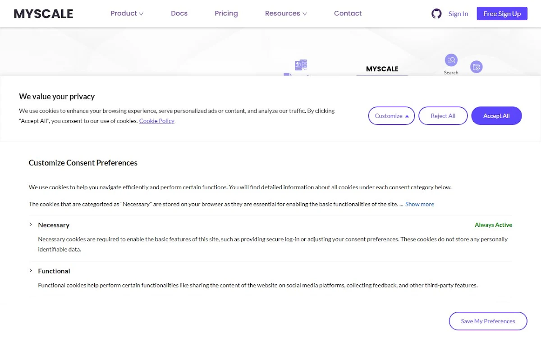Open the Product dropdown menu
This screenshot has width=541, height=338.
[x=127, y=14]
